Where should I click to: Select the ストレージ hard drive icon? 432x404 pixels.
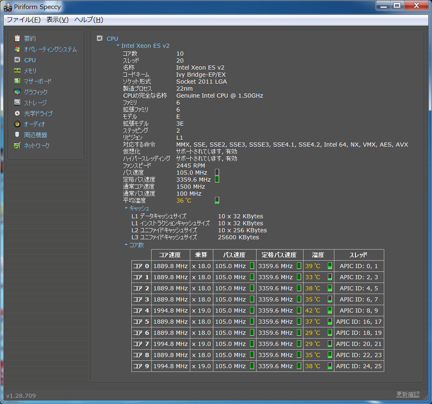point(17,103)
